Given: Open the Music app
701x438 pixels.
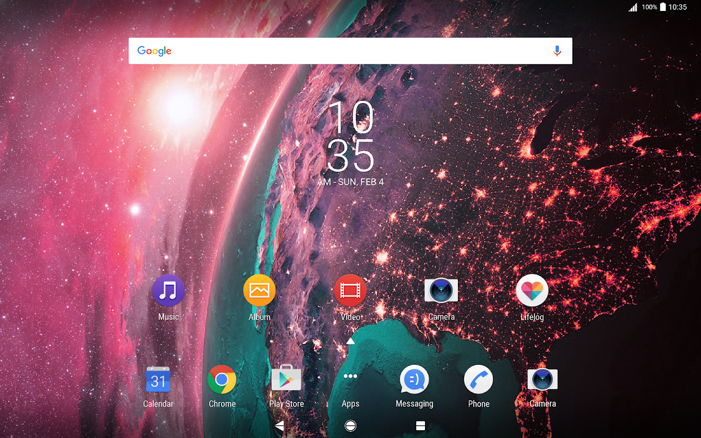Looking at the screenshot, I should coord(169,291).
